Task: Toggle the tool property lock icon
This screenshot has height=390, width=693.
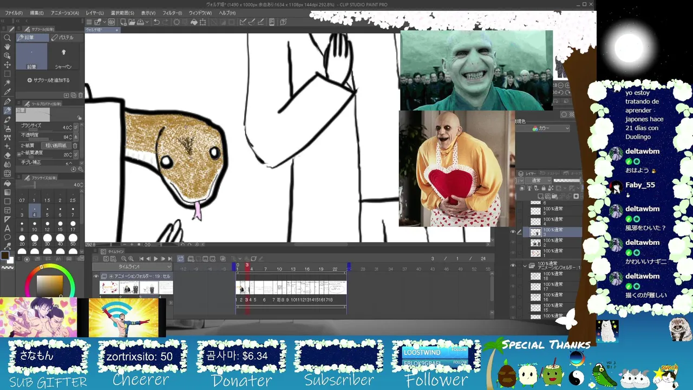Action: (x=80, y=117)
